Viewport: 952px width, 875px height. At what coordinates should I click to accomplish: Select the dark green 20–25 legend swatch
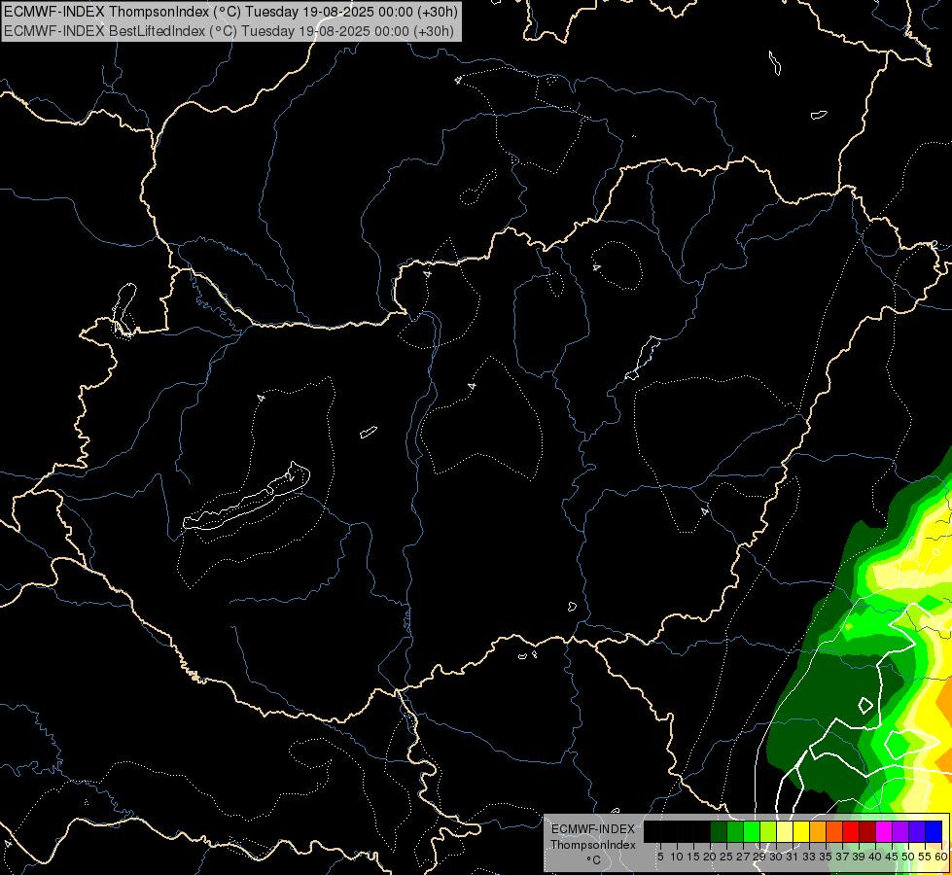[719, 832]
